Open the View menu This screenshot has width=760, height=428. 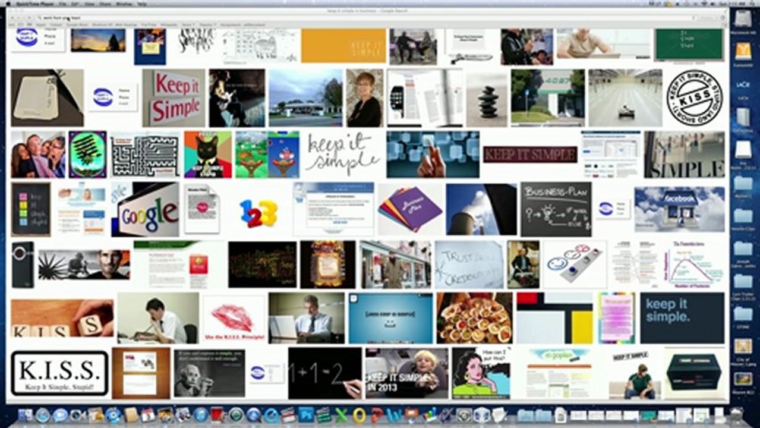90,4
